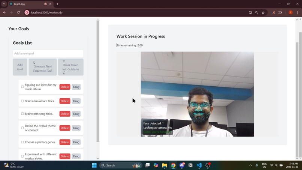Click the battery icon in system tray
Viewport: 302px width, 170px height.
tap(281, 165)
